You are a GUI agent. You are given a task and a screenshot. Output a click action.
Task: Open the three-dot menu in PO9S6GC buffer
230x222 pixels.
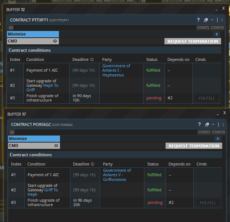click(x=223, y=124)
